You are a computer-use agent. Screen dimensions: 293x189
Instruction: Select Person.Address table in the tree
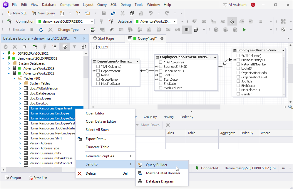point(41,143)
